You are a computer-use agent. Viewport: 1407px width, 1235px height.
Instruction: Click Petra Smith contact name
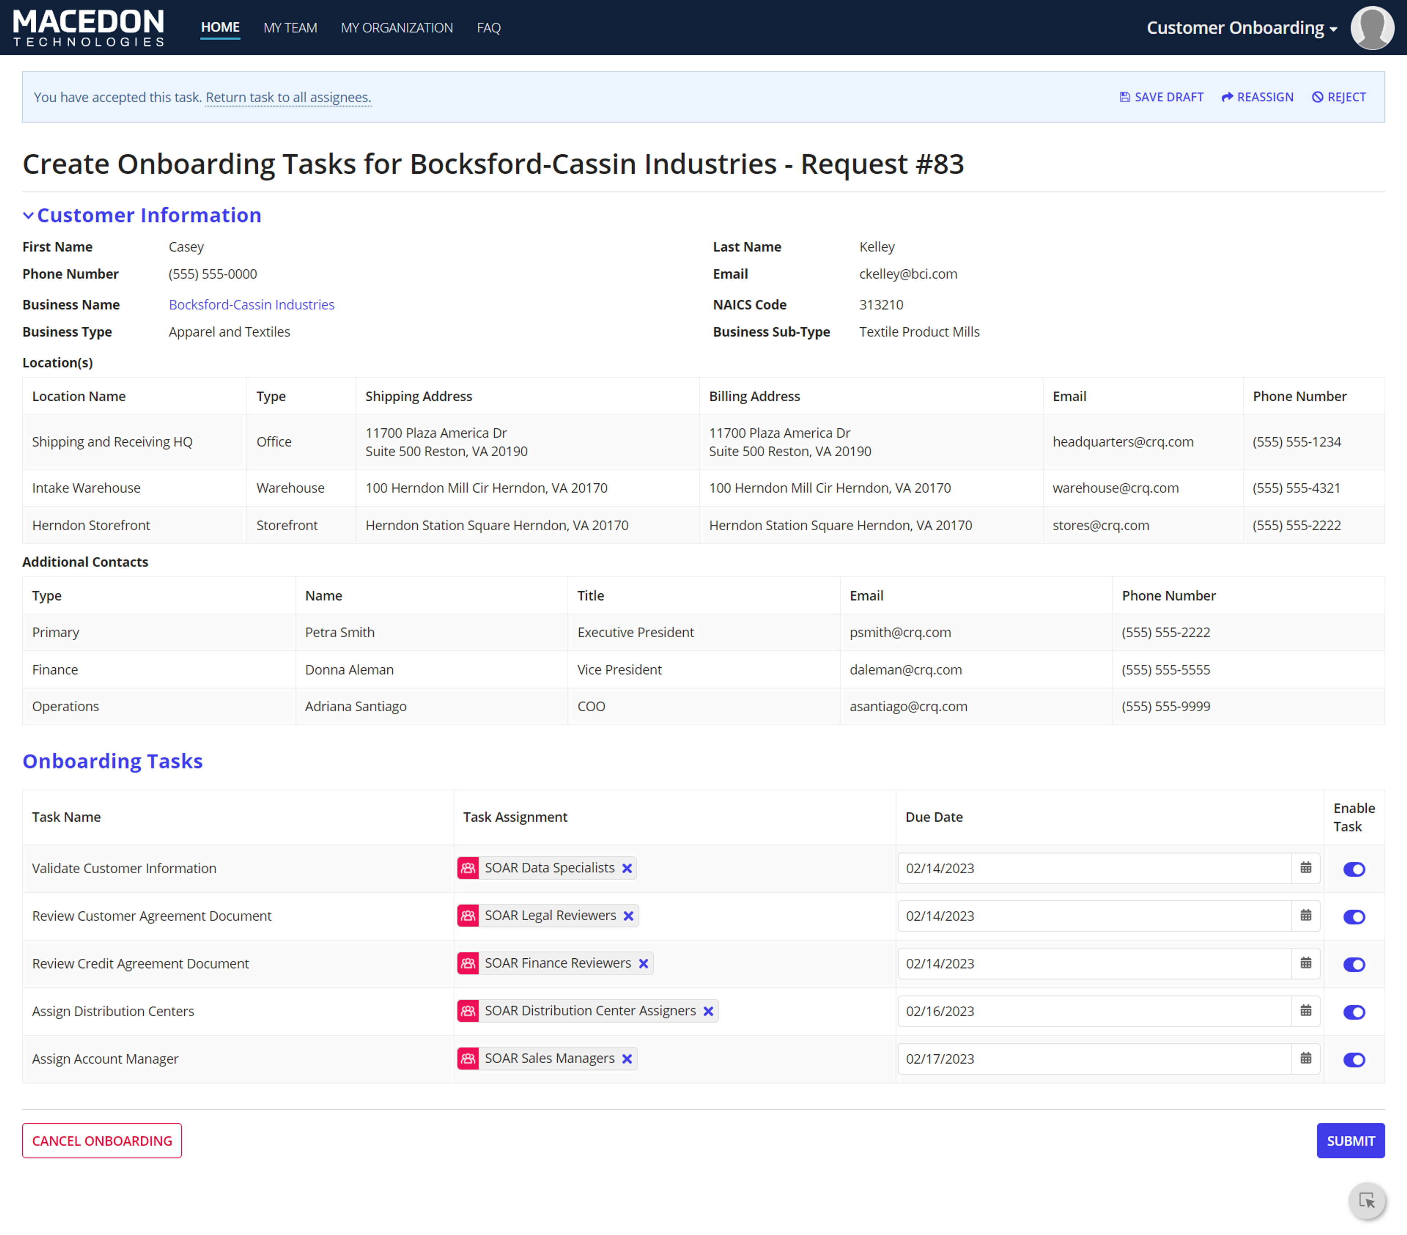coord(340,632)
